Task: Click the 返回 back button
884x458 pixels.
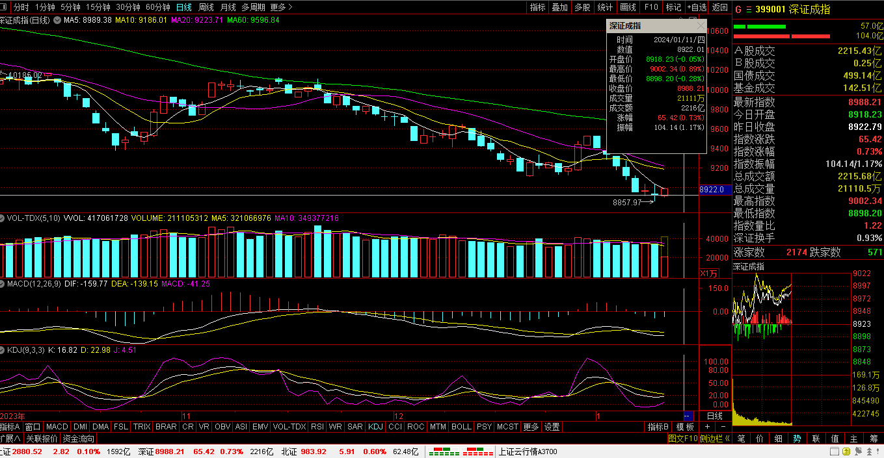Action: pyautogui.click(x=719, y=7)
